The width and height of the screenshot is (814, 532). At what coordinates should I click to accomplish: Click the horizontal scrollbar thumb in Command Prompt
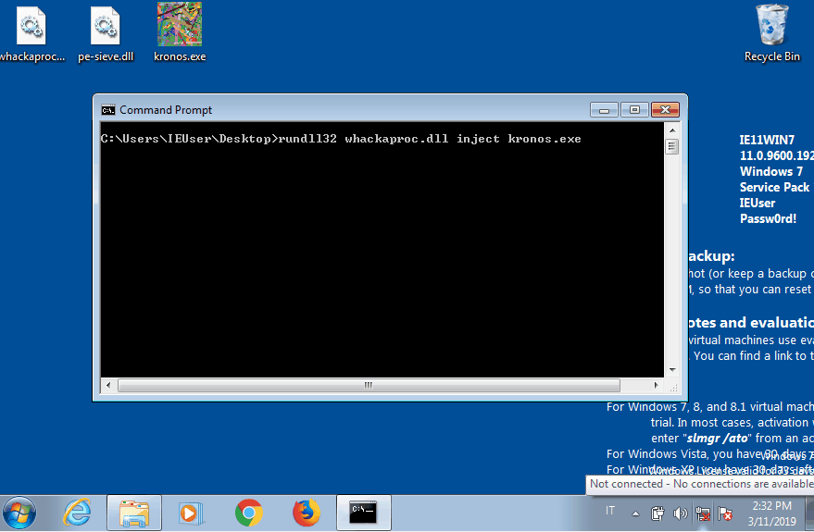pyautogui.click(x=369, y=385)
